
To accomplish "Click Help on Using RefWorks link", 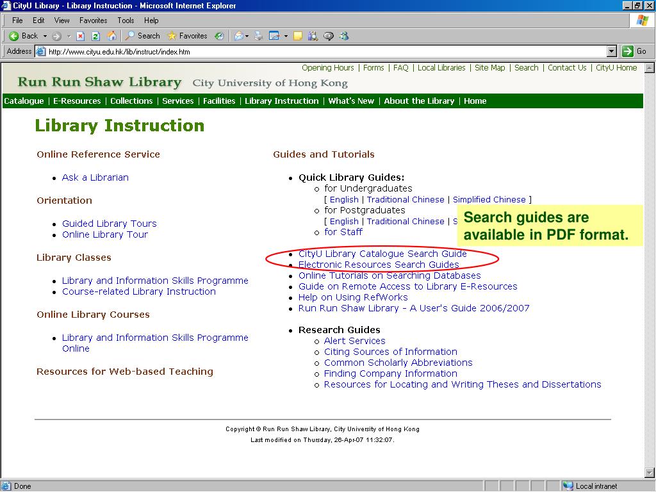I will tap(353, 297).
